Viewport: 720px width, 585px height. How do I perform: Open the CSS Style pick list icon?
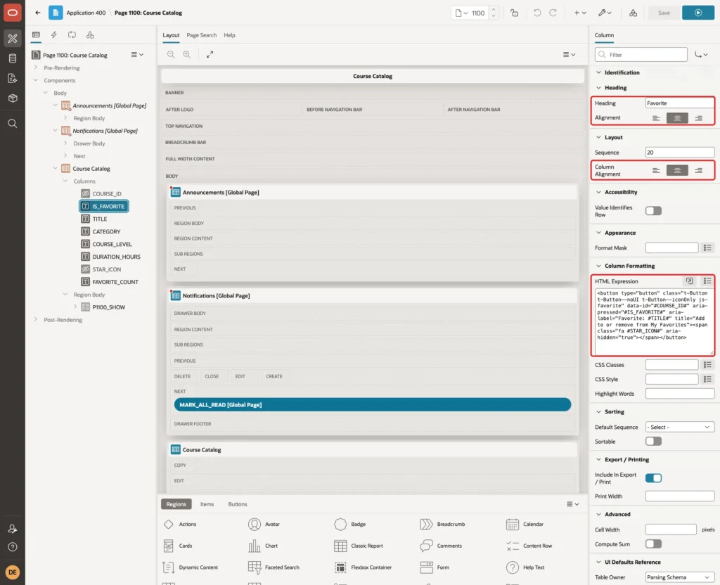point(707,379)
